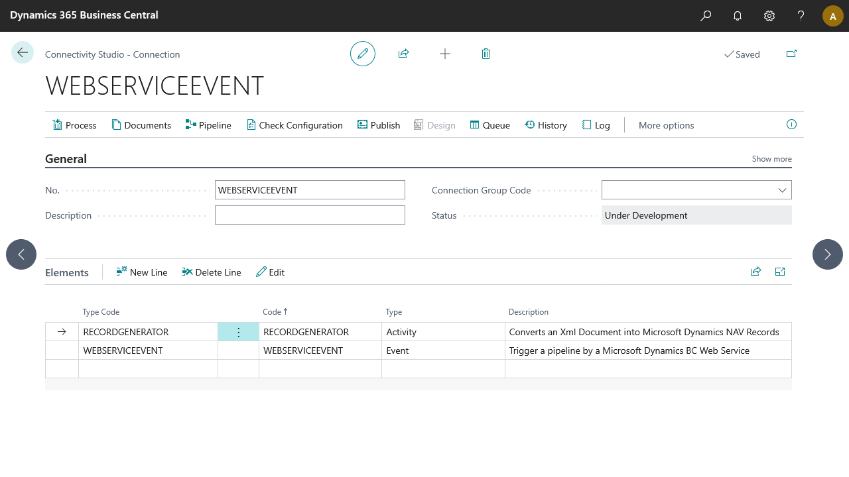
Task: Open the settings gear menu
Action: pos(769,16)
